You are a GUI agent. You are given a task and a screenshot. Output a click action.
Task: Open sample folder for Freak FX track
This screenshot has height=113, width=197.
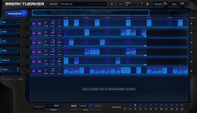click(40, 62)
